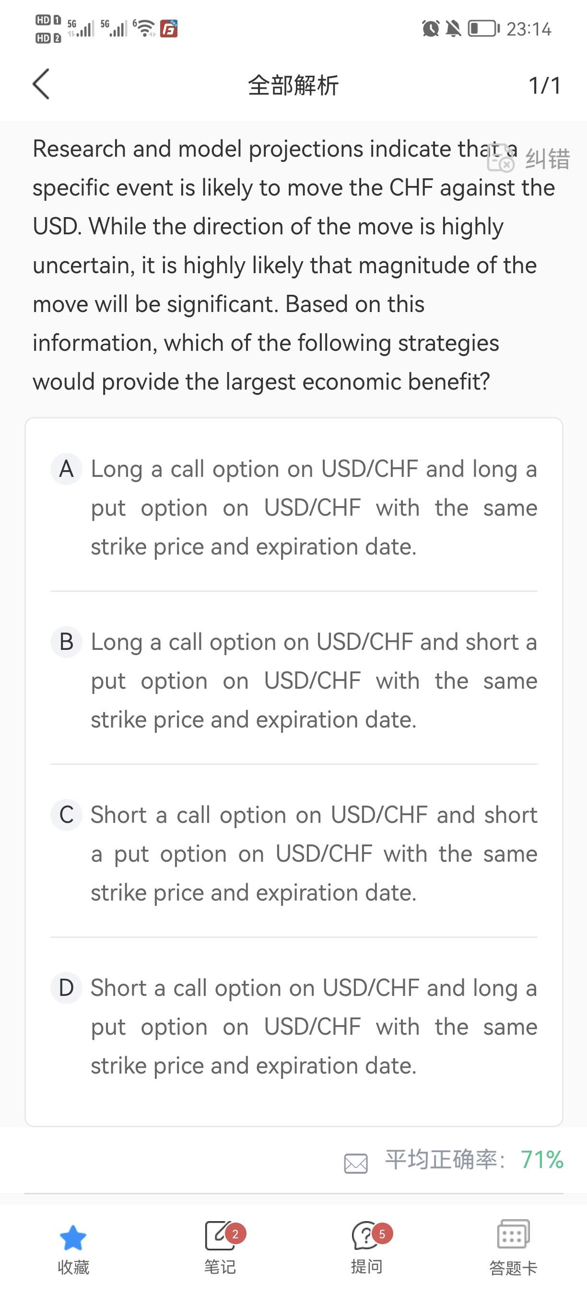Tap the 71% average accuracy value
The width and height of the screenshot is (587, 1294).
pos(542,1160)
